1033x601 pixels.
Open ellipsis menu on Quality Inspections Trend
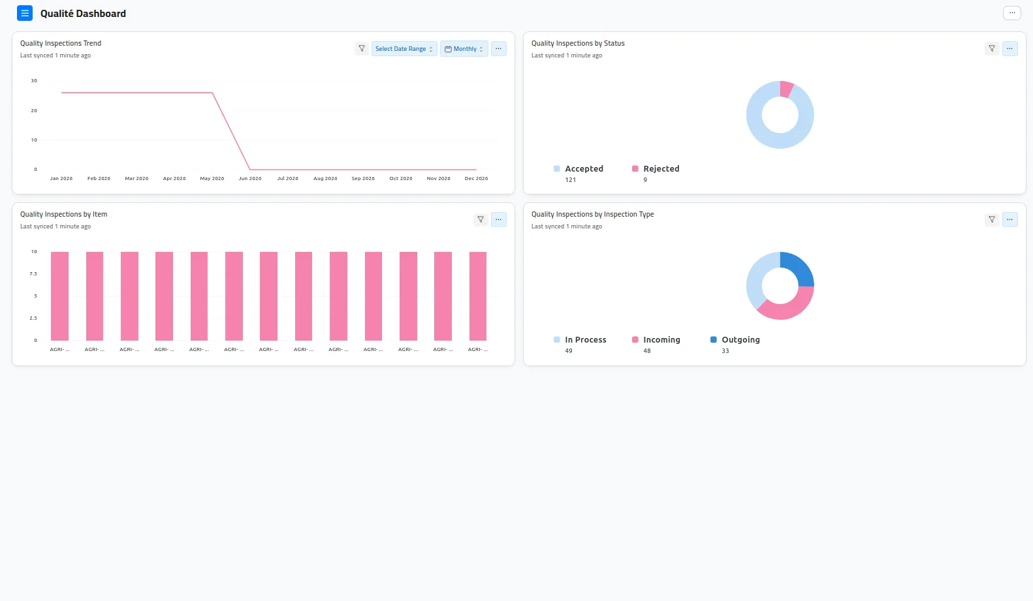498,49
